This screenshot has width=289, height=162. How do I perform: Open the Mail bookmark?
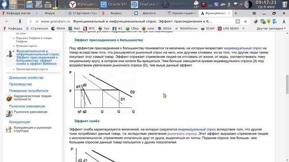74,28
